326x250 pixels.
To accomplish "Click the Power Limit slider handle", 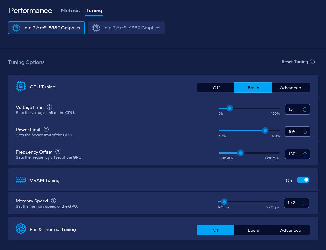I will pyautogui.click(x=265, y=131).
